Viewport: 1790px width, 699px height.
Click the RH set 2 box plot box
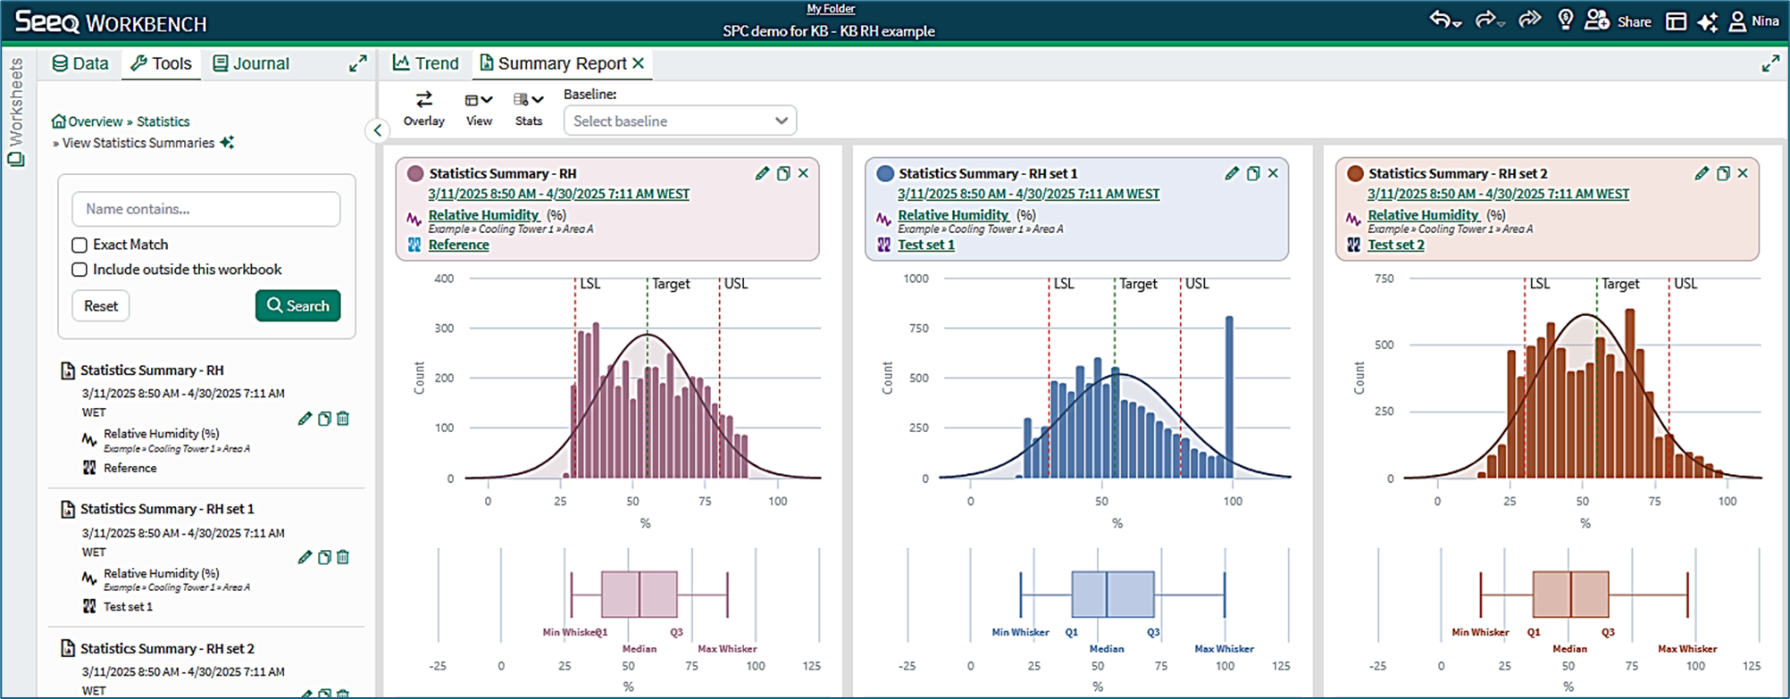point(1570,595)
